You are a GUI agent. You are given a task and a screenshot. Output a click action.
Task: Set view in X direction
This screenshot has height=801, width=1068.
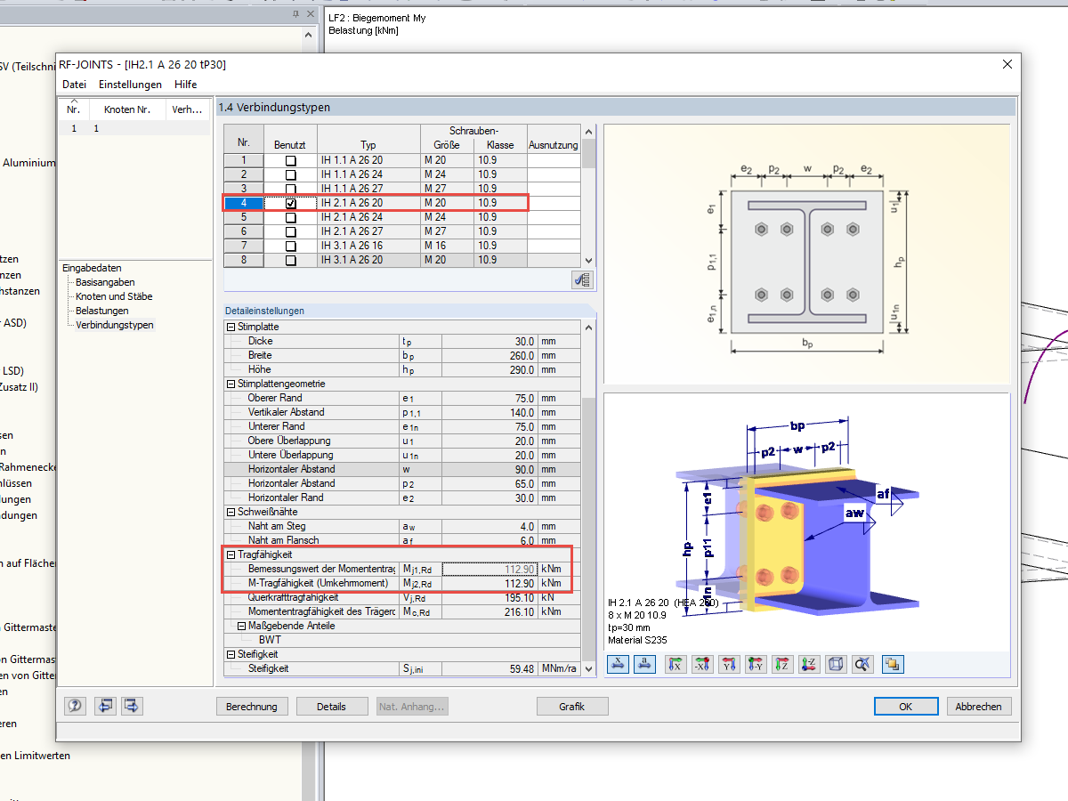(x=675, y=663)
